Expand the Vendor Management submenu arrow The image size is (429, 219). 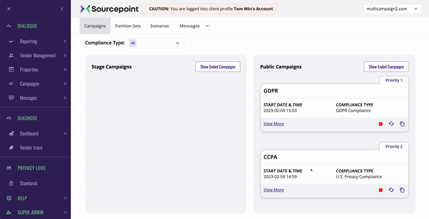click(x=65, y=56)
